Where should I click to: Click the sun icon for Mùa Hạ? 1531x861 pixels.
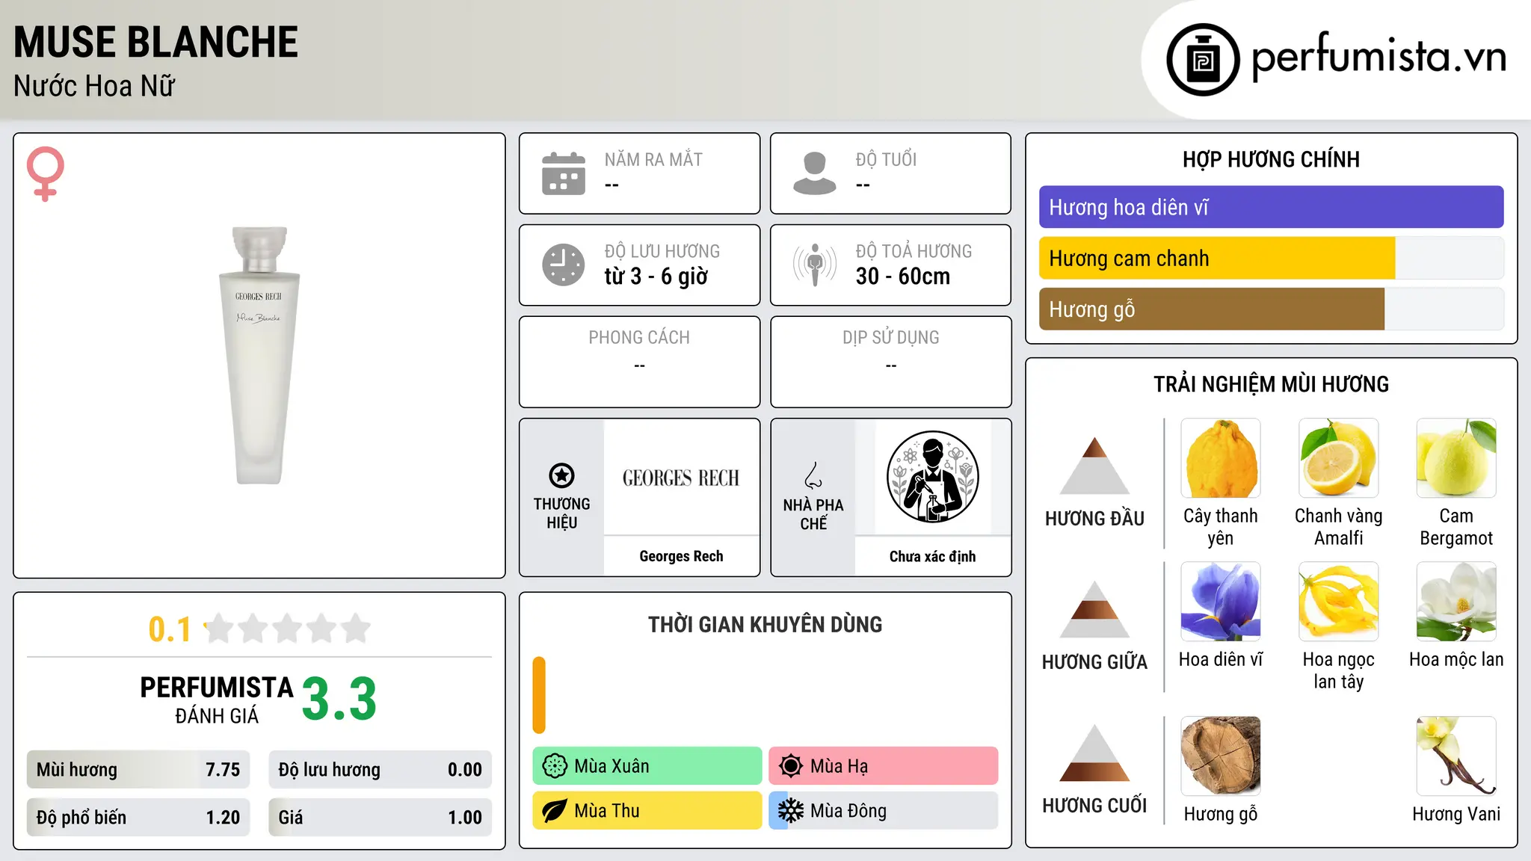790,766
